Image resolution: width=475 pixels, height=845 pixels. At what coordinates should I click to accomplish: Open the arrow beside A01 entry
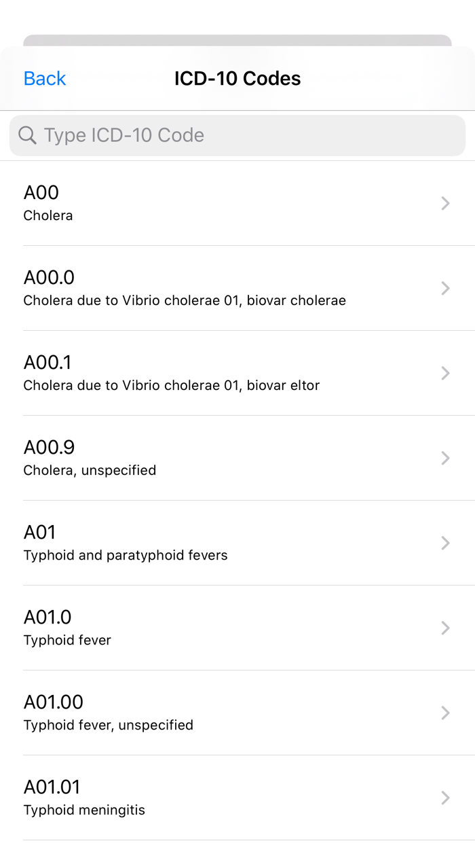point(445,543)
